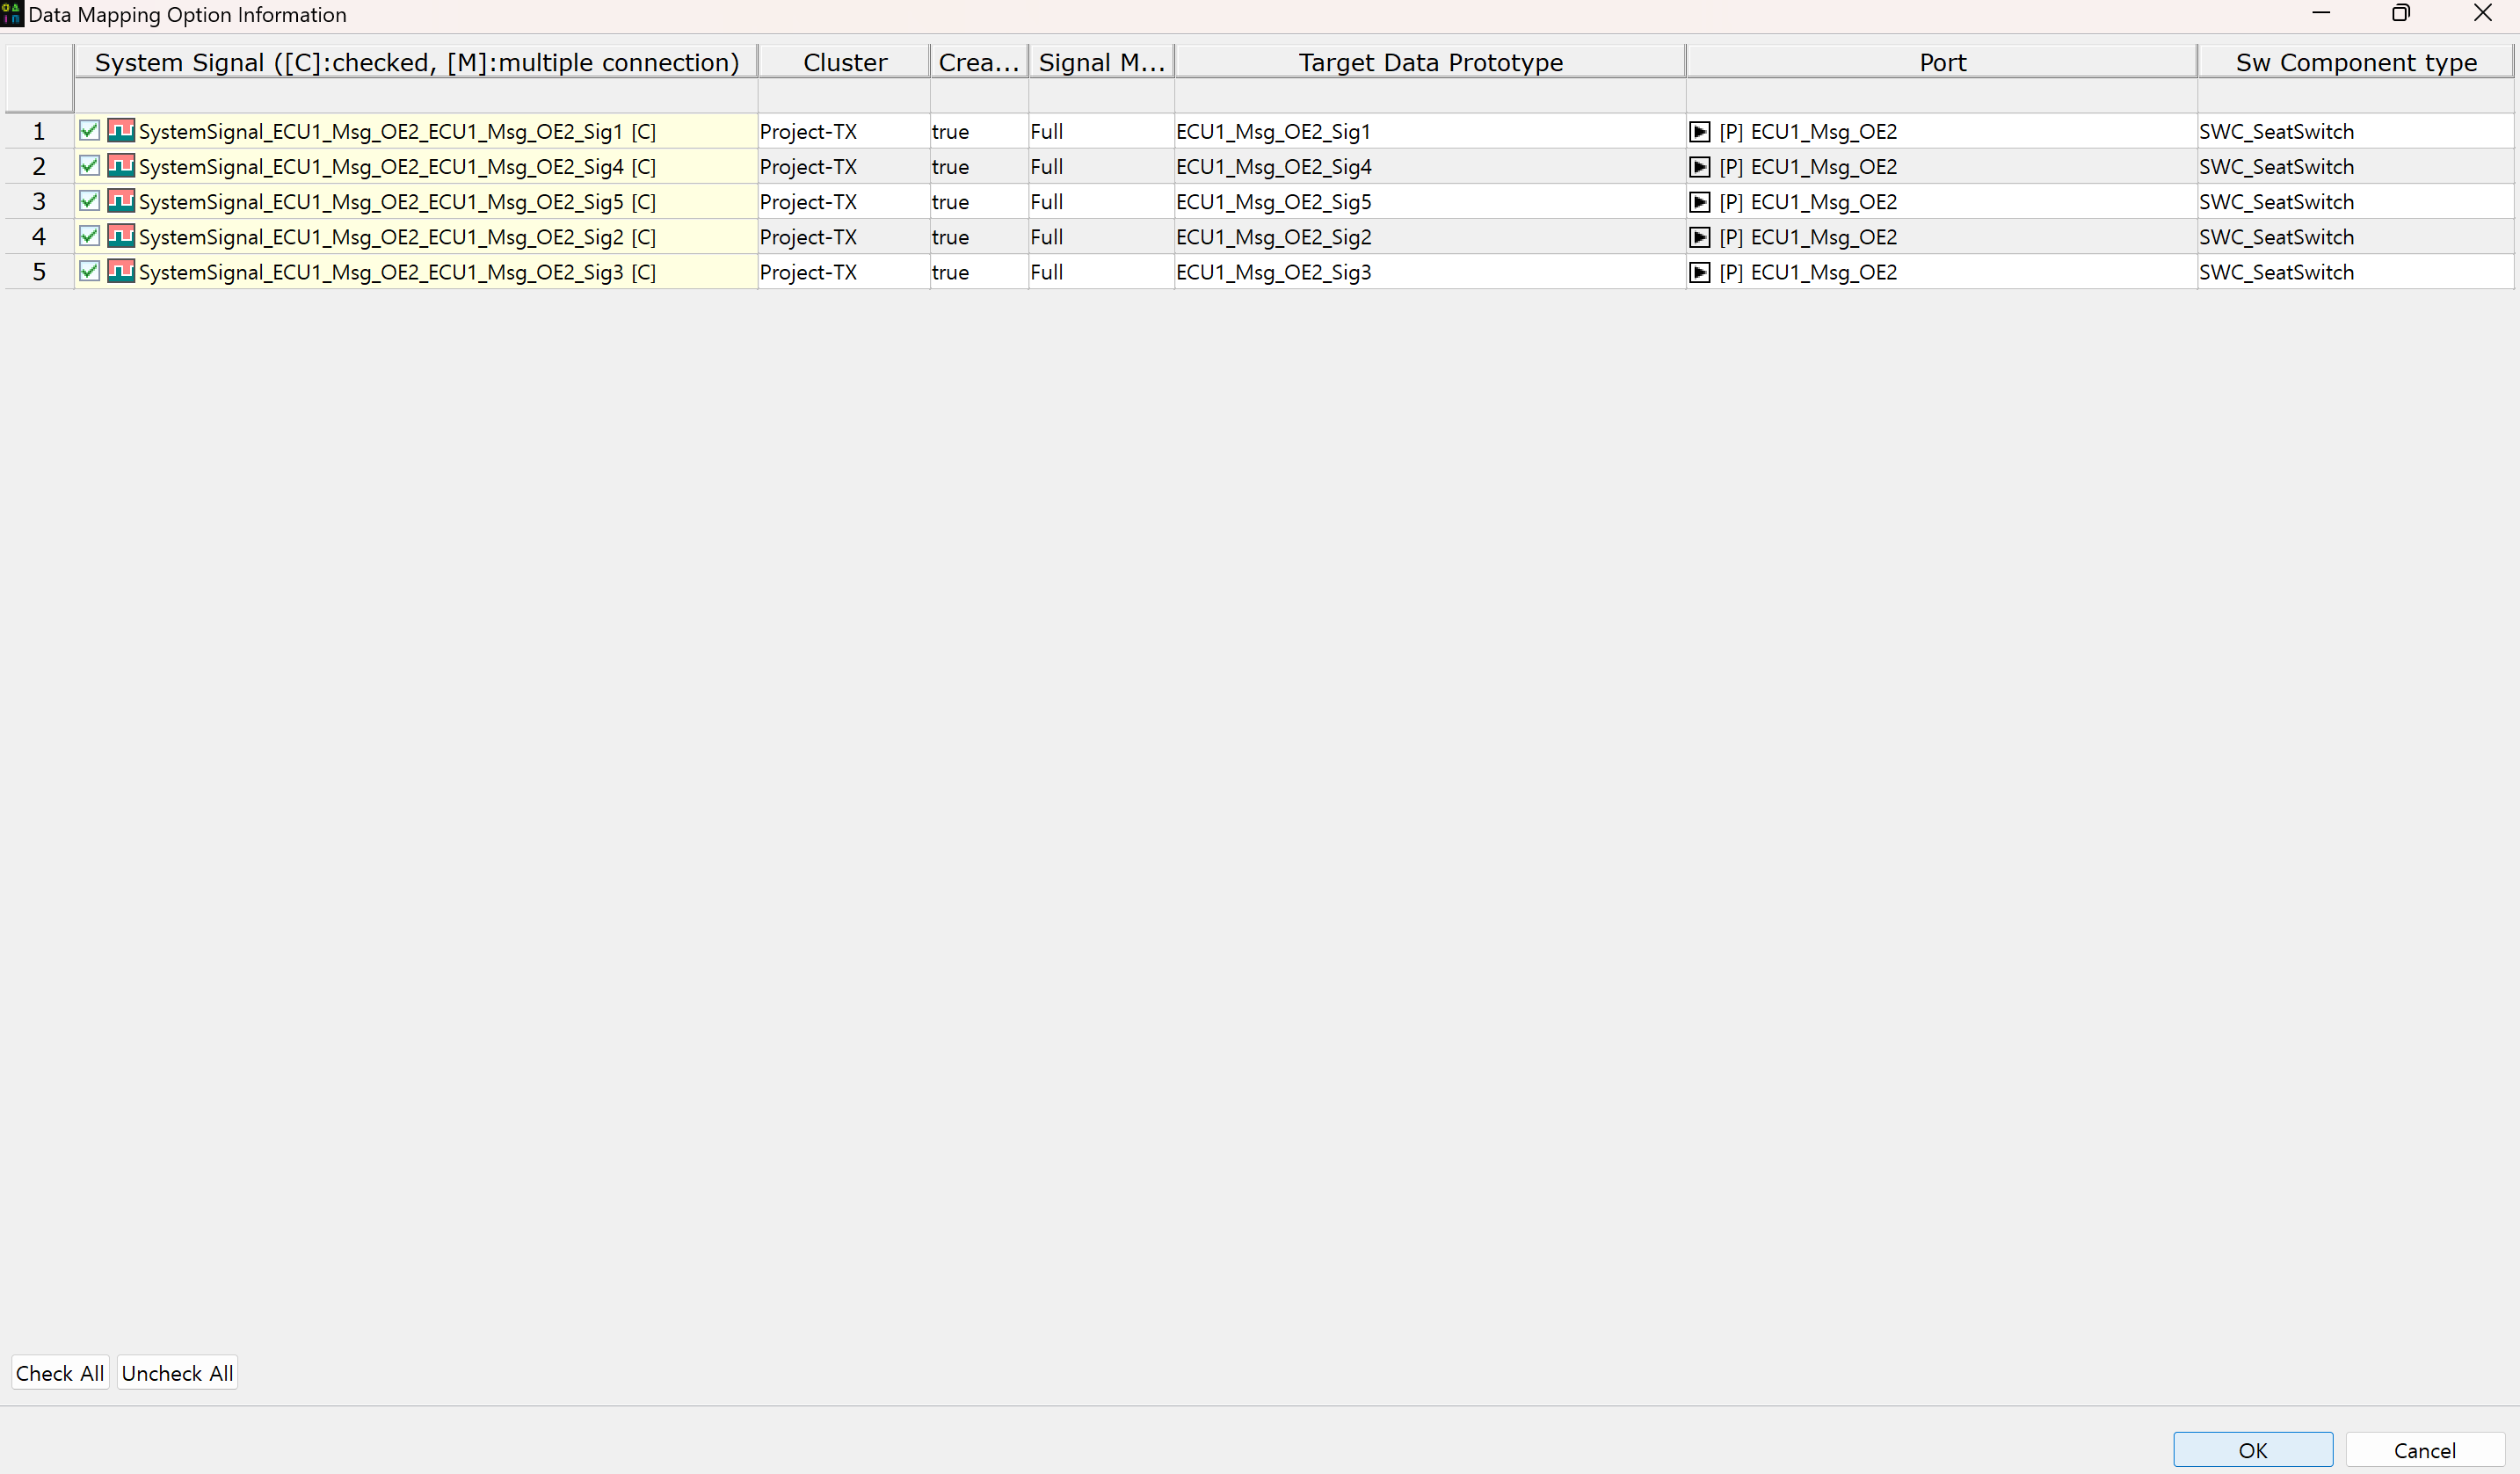Click the Sw Component type column header
This screenshot has height=1474, width=2520.
[x=2355, y=62]
